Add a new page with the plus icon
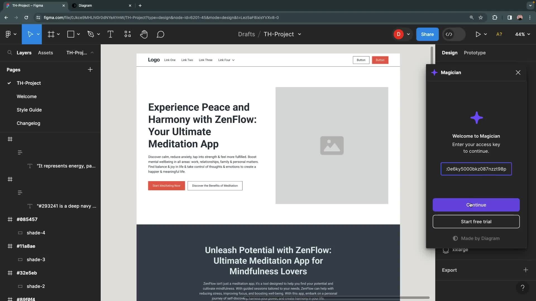This screenshot has height=301, width=536. pyautogui.click(x=90, y=70)
